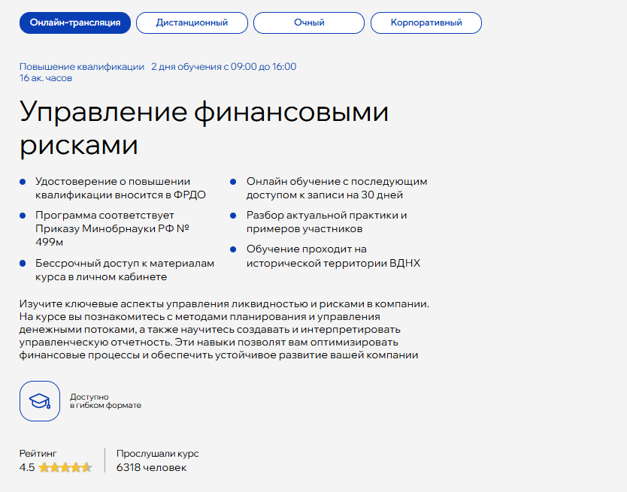The width and height of the screenshot is (627, 492).
Task: Click the Онлайн обучение 30 дней bullet
Action: click(336, 188)
